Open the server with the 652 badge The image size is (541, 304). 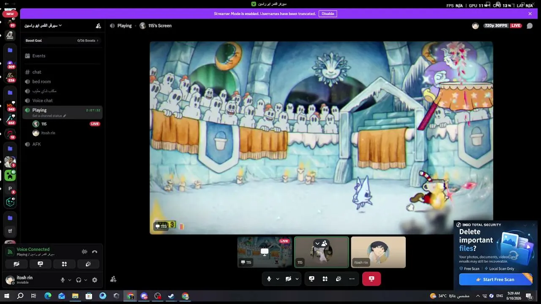pyautogui.click(x=10, y=120)
